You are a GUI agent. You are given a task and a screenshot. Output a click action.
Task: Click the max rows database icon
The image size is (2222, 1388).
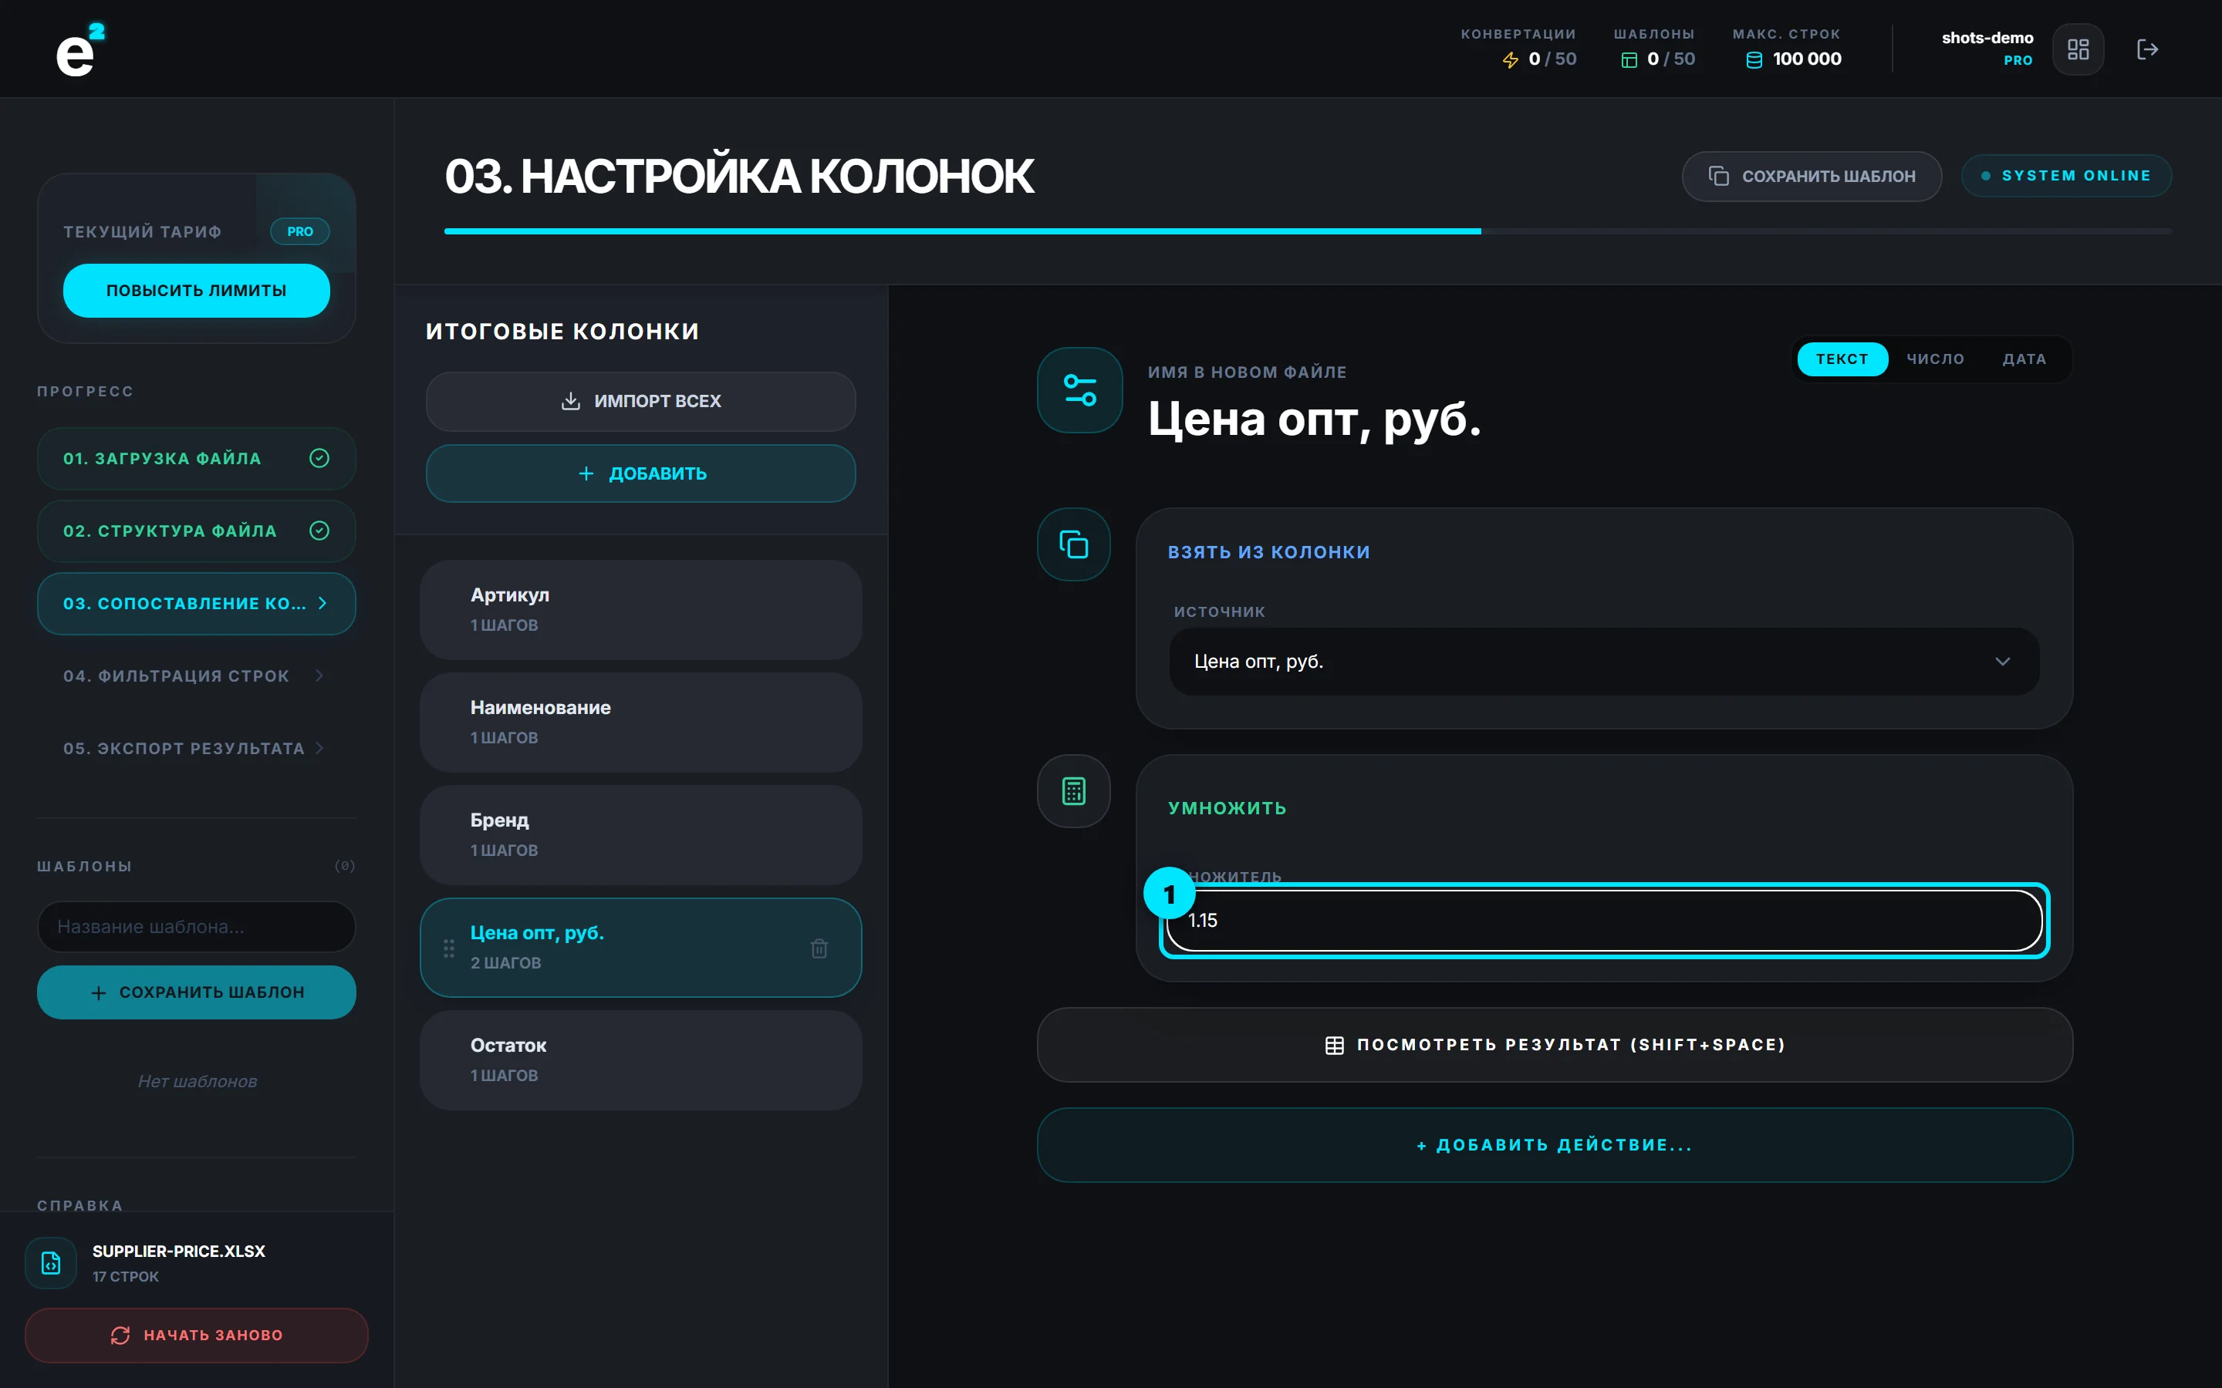click(1754, 59)
